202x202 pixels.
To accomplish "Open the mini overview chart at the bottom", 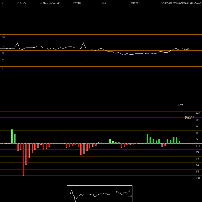I will (100, 194).
